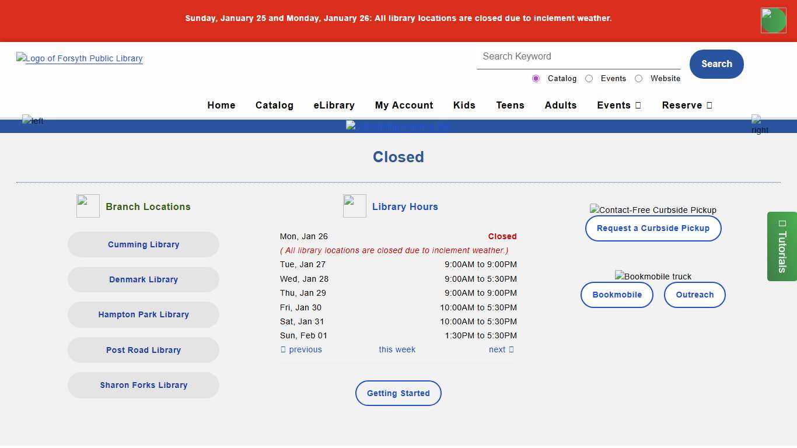Open the Forsyth Public Library logo link
Screen dimensions: 797x448
pyautogui.click(x=79, y=58)
